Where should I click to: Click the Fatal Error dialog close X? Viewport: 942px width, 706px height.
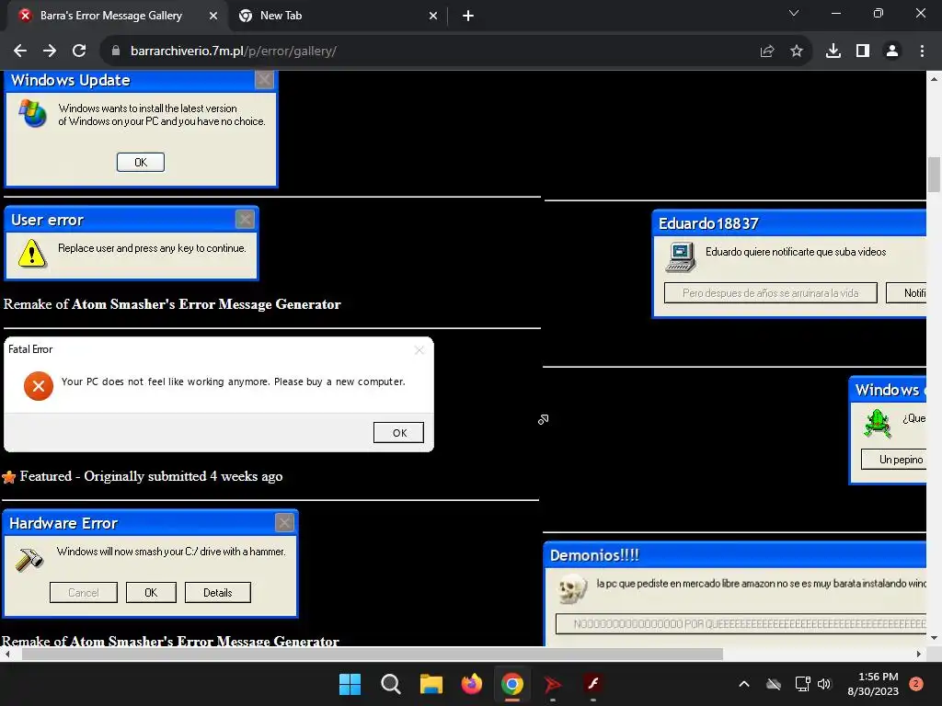click(x=419, y=350)
